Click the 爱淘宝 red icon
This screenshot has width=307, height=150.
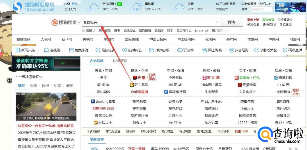tap(237, 78)
